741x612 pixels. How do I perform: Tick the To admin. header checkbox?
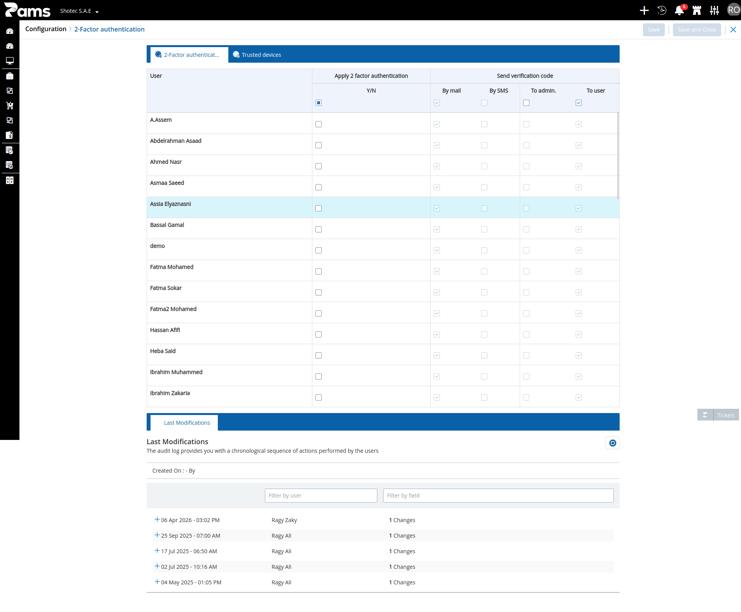[x=526, y=103]
